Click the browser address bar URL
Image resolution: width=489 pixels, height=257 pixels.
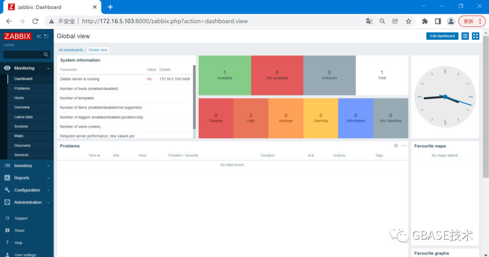tap(165, 21)
